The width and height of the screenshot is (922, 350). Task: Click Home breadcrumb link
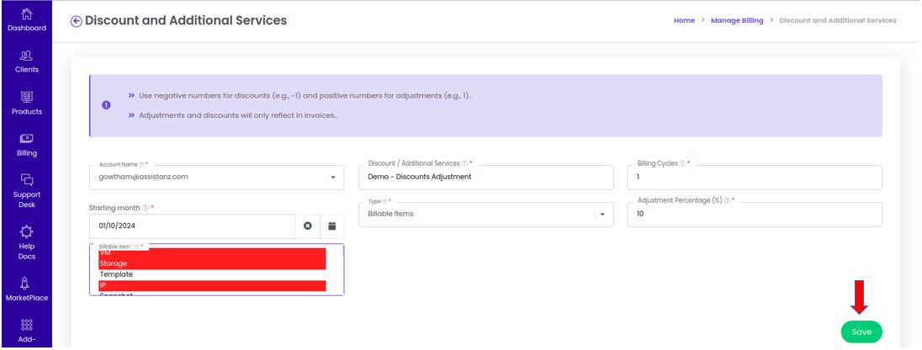(x=684, y=20)
